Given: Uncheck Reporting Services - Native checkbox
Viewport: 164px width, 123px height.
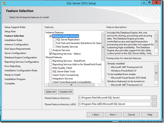Looking at the screenshot, I should (x=50, y=54).
